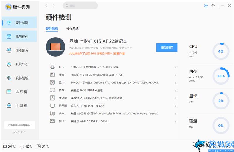Screen dimensions: 234x152
Task: Expand the 16GB DDR4 memory row chevron
Action: (176, 91)
